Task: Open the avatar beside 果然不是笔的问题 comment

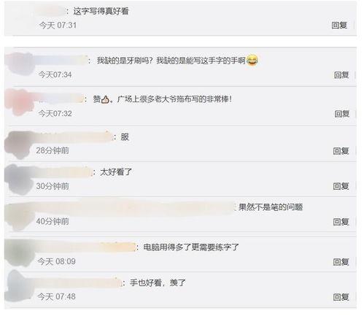Action: click(19, 217)
